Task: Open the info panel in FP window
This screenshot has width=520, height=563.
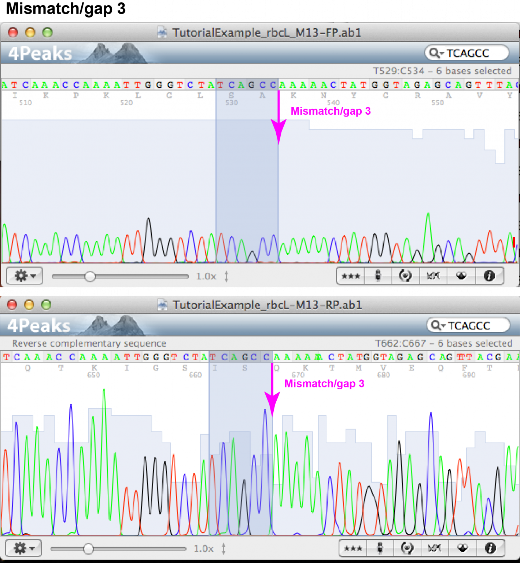Action: click(489, 276)
